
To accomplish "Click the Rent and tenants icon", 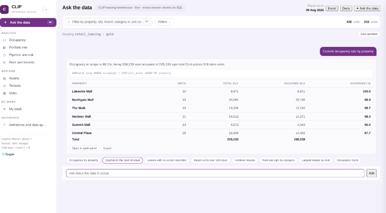I will pyautogui.click(x=4, y=63).
